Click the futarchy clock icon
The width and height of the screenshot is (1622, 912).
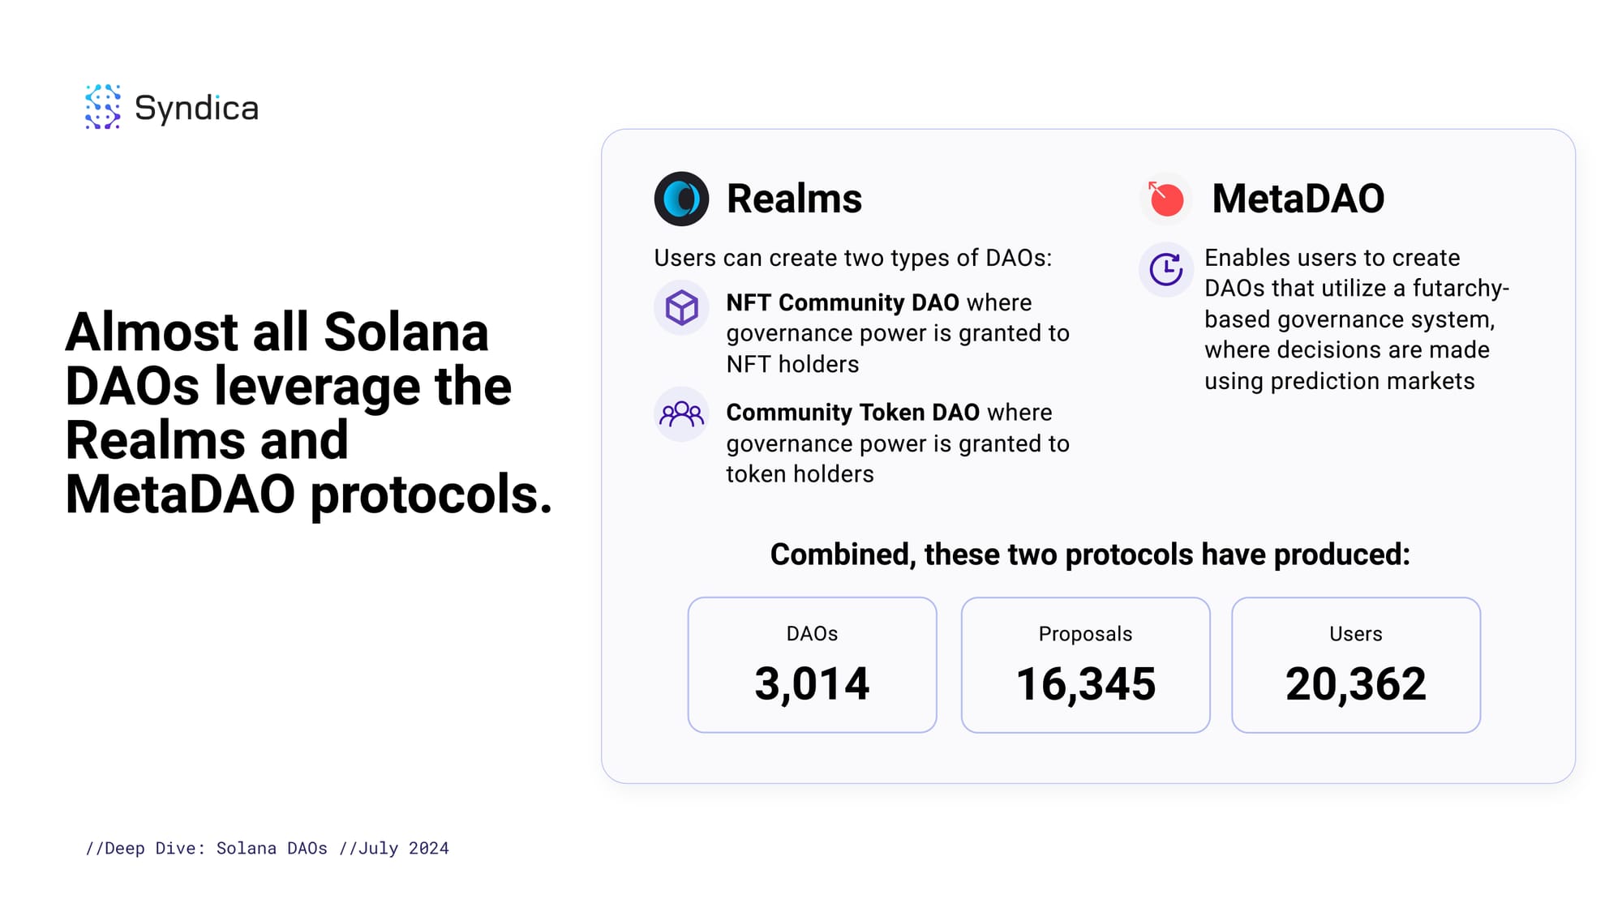pyautogui.click(x=1166, y=269)
